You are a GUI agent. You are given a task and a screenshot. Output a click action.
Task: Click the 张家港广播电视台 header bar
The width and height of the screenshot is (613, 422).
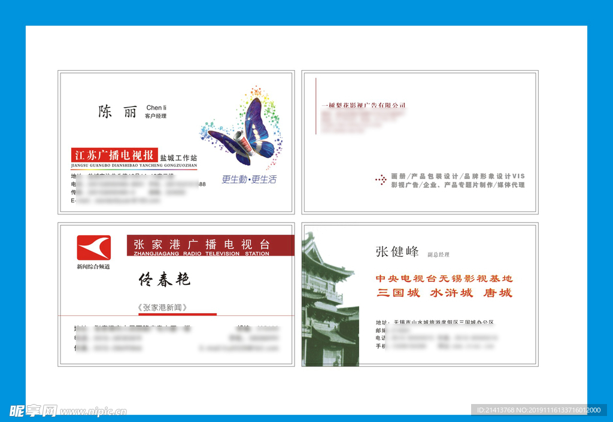coord(210,245)
